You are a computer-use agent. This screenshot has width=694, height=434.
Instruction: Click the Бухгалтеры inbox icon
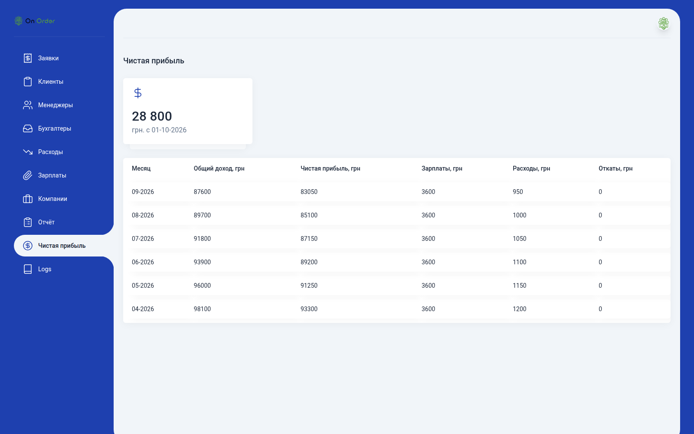[x=28, y=128]
